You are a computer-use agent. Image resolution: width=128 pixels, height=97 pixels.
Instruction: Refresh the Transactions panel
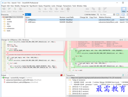[123, 75]
